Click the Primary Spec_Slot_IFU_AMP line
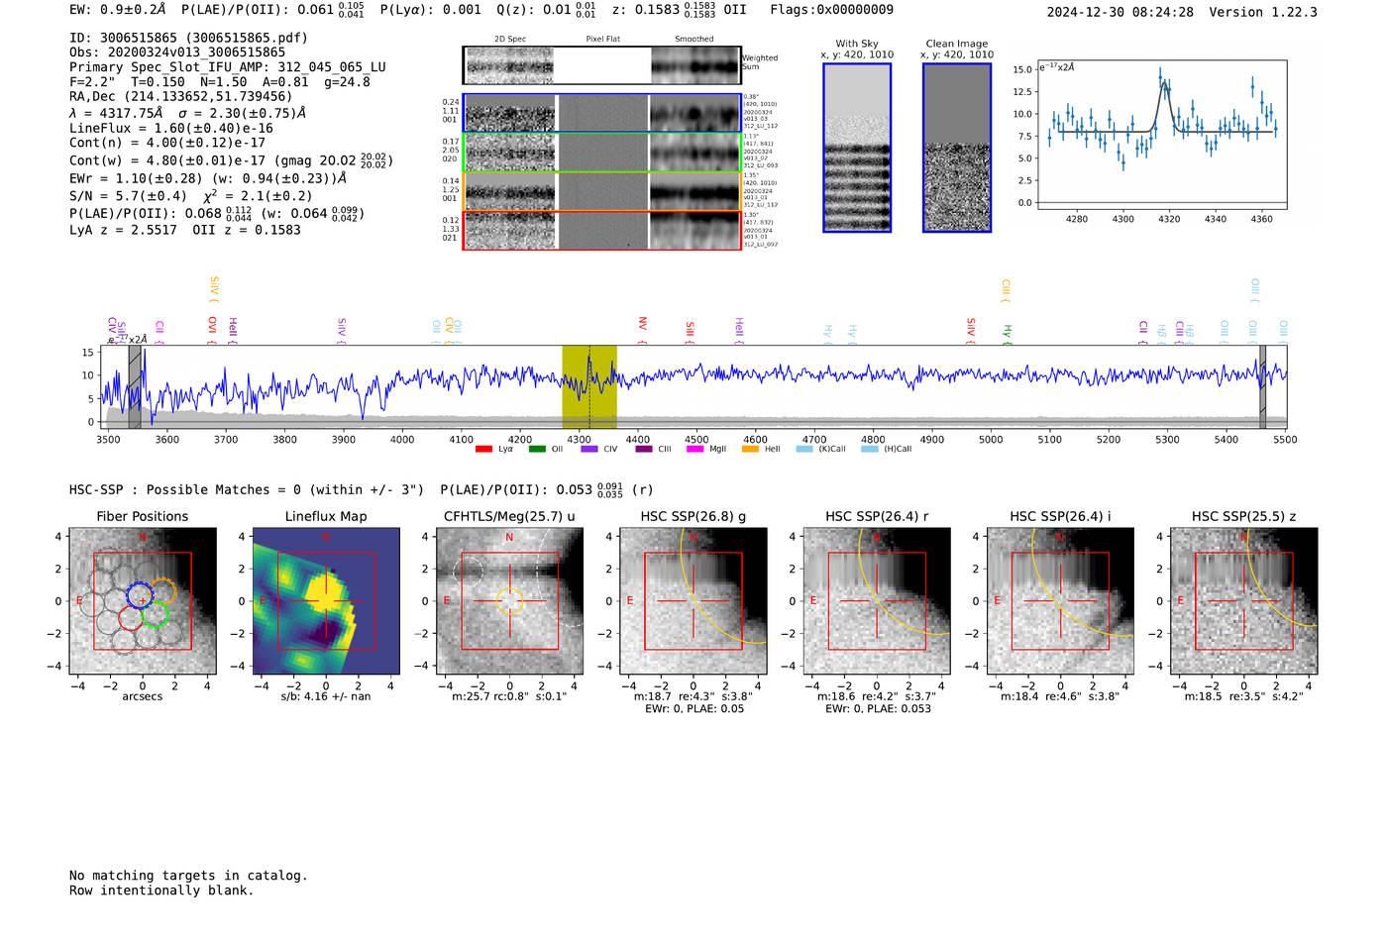This screenshot has height=944, width=1387. (228, 67)
